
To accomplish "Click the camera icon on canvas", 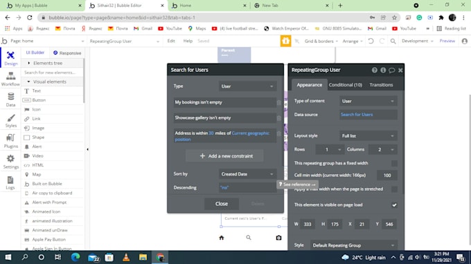I will pyautogui.click(x=278, y=238).
